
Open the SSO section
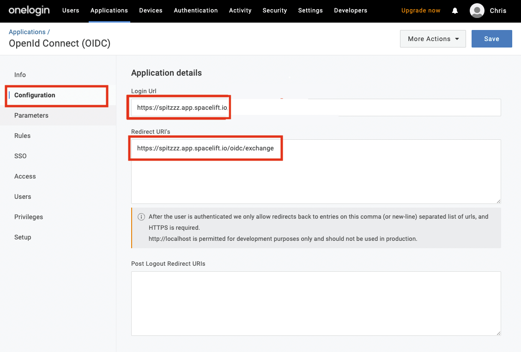pos(20,156)
